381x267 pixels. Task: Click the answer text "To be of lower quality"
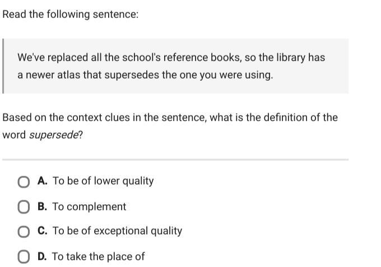pos(103,181)
